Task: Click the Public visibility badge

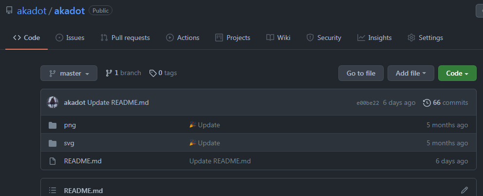Action: (x=100, y=11)
